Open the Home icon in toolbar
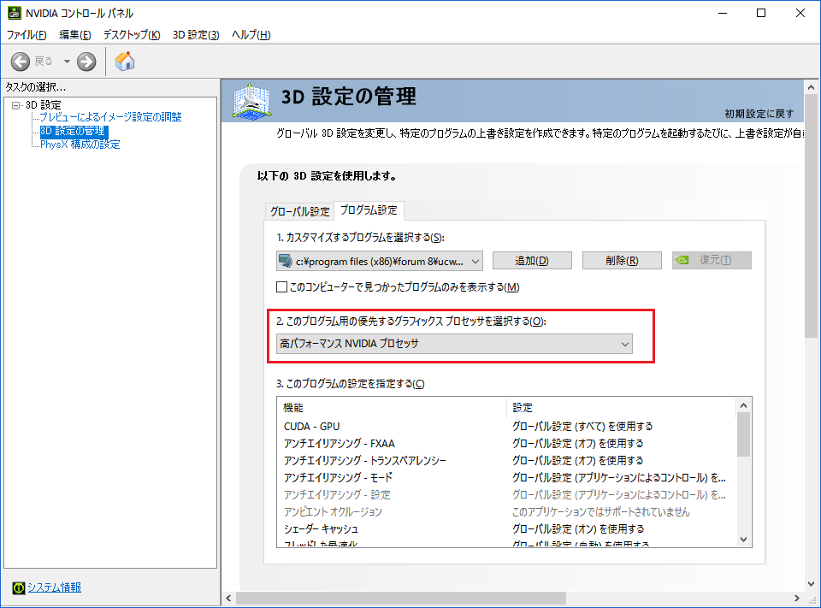This screenshot has width=821, height=608. pyautogui.click(x=125, y=62)
